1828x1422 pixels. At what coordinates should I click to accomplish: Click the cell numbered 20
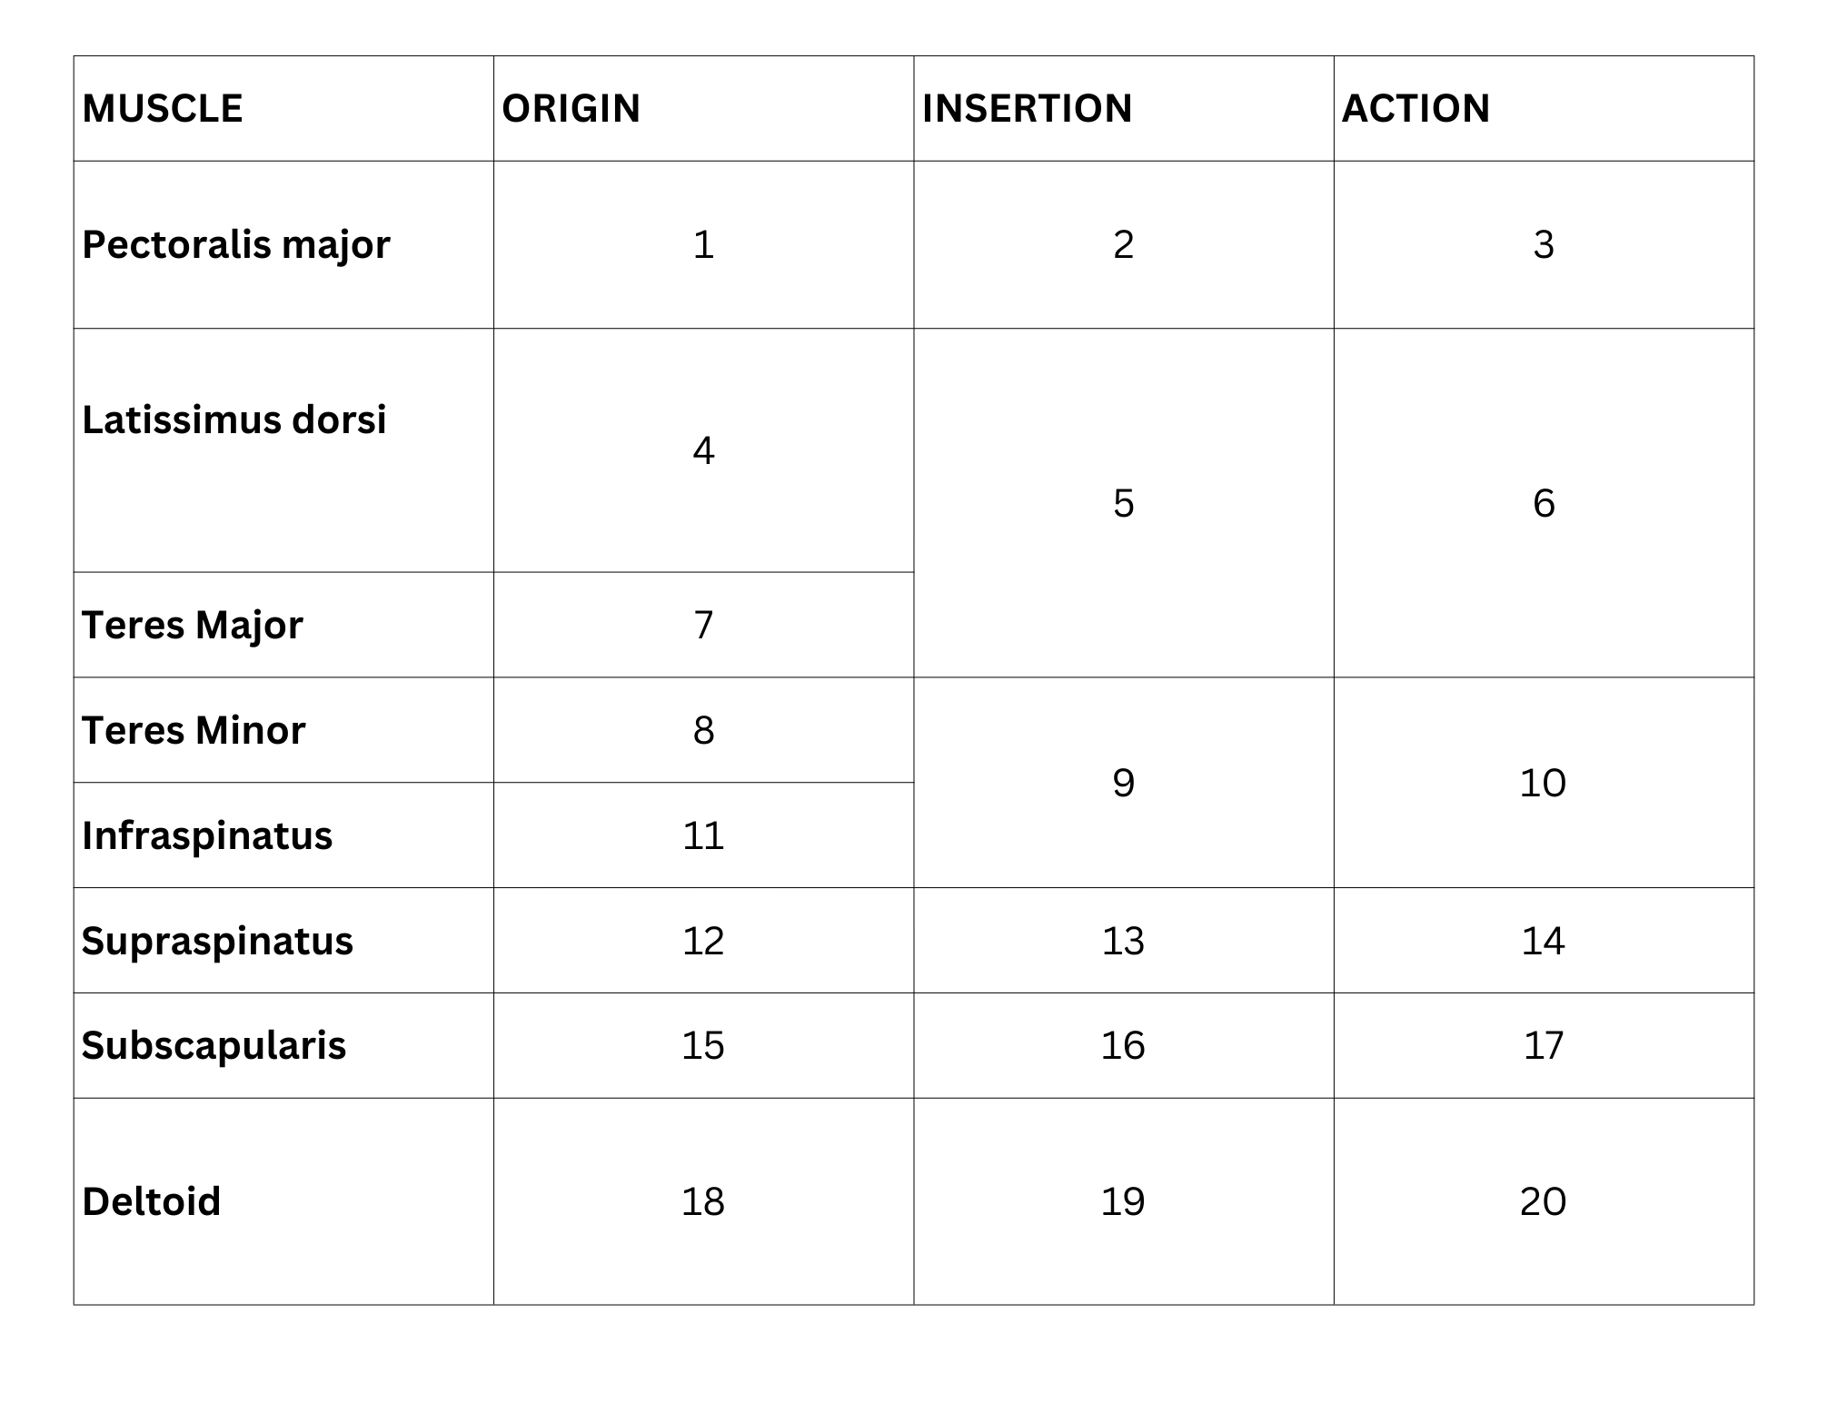click(1543, 1201)
